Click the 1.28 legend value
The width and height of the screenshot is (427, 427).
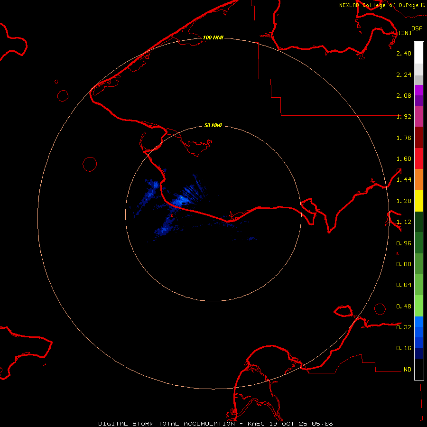[x=404, y=201]
